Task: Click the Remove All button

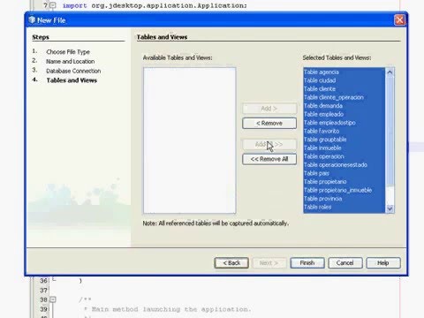Action: pyautogui.click(x=269, y=159)
